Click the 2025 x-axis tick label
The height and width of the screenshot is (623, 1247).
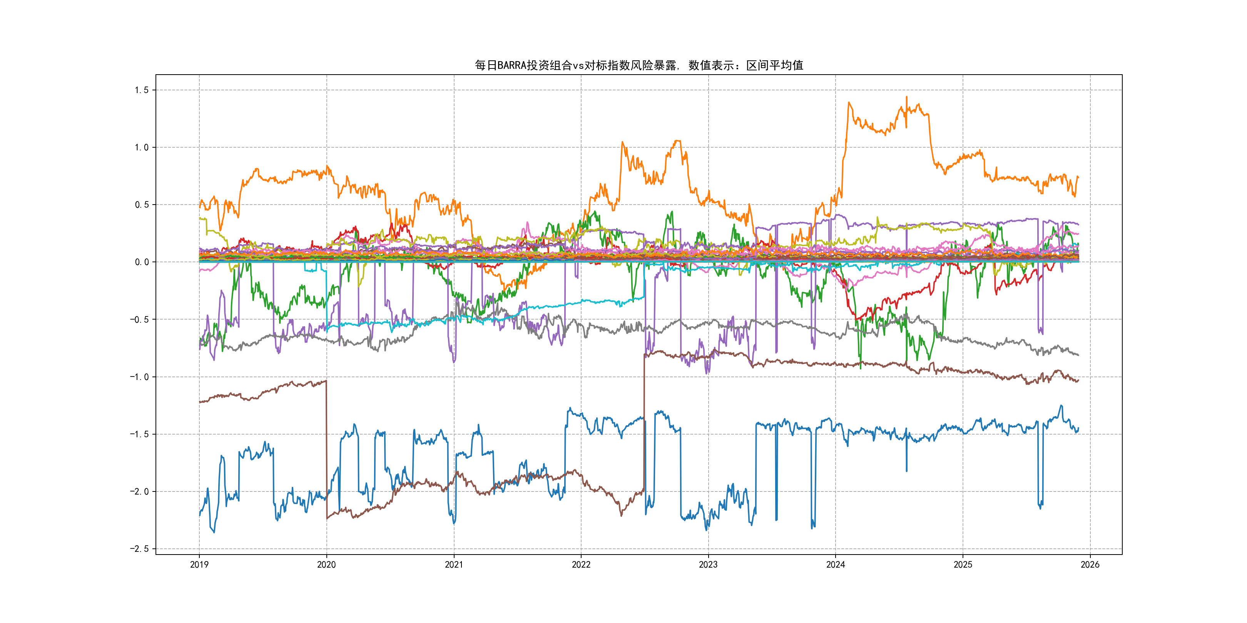coord(963,565)
